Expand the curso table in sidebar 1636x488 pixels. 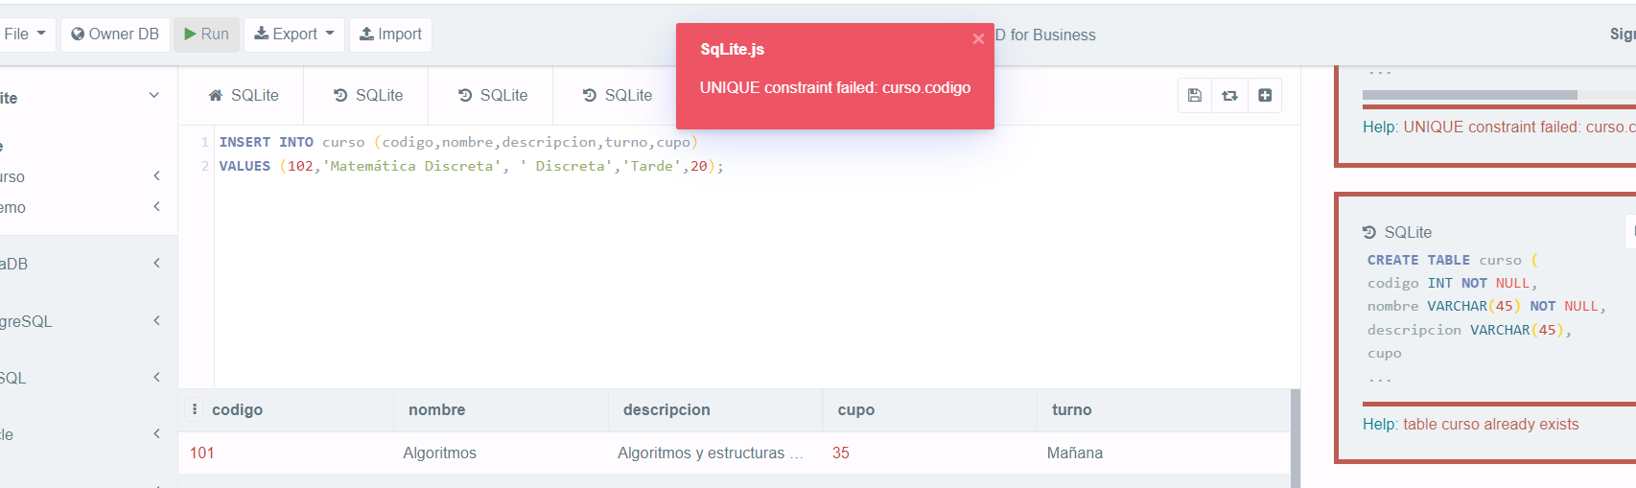[156, 176]
